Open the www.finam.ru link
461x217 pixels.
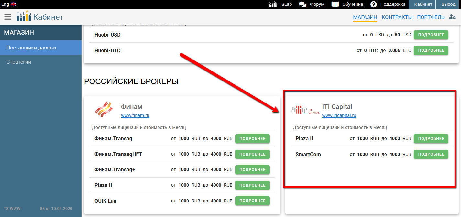pos(135,115)
